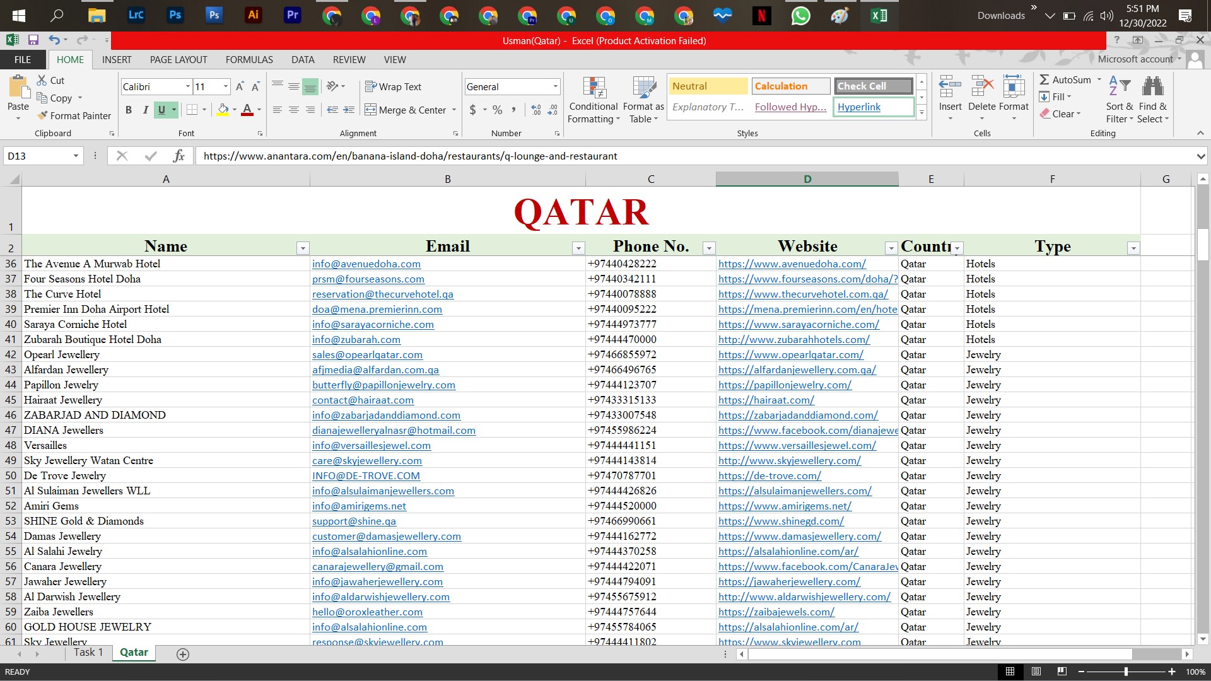
Task: Click the Delete cells icon
Action: (x=982, y=87)
